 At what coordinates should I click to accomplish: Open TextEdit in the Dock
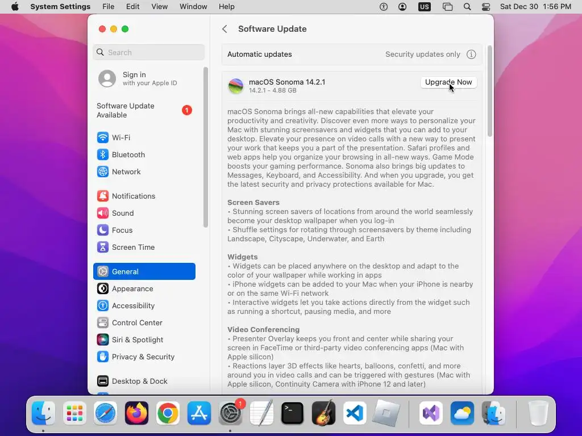[261, 413]
